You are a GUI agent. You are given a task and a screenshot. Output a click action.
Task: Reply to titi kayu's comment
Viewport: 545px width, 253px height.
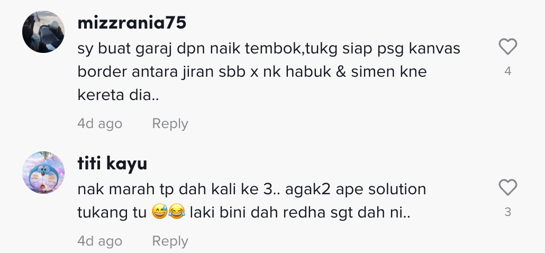170,241
